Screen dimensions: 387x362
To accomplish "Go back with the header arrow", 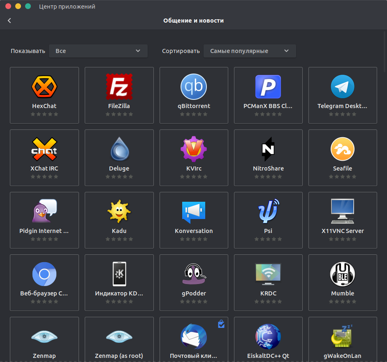I will pos(9,21).
